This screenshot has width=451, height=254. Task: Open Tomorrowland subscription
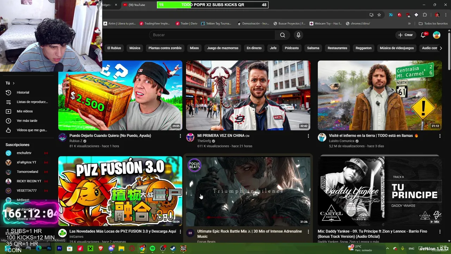[27, 172]
